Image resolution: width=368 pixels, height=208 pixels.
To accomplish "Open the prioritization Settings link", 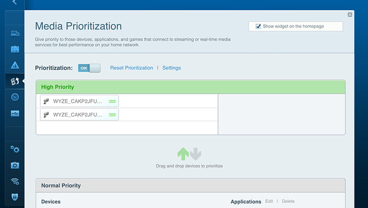I will [x=172, y=68].
